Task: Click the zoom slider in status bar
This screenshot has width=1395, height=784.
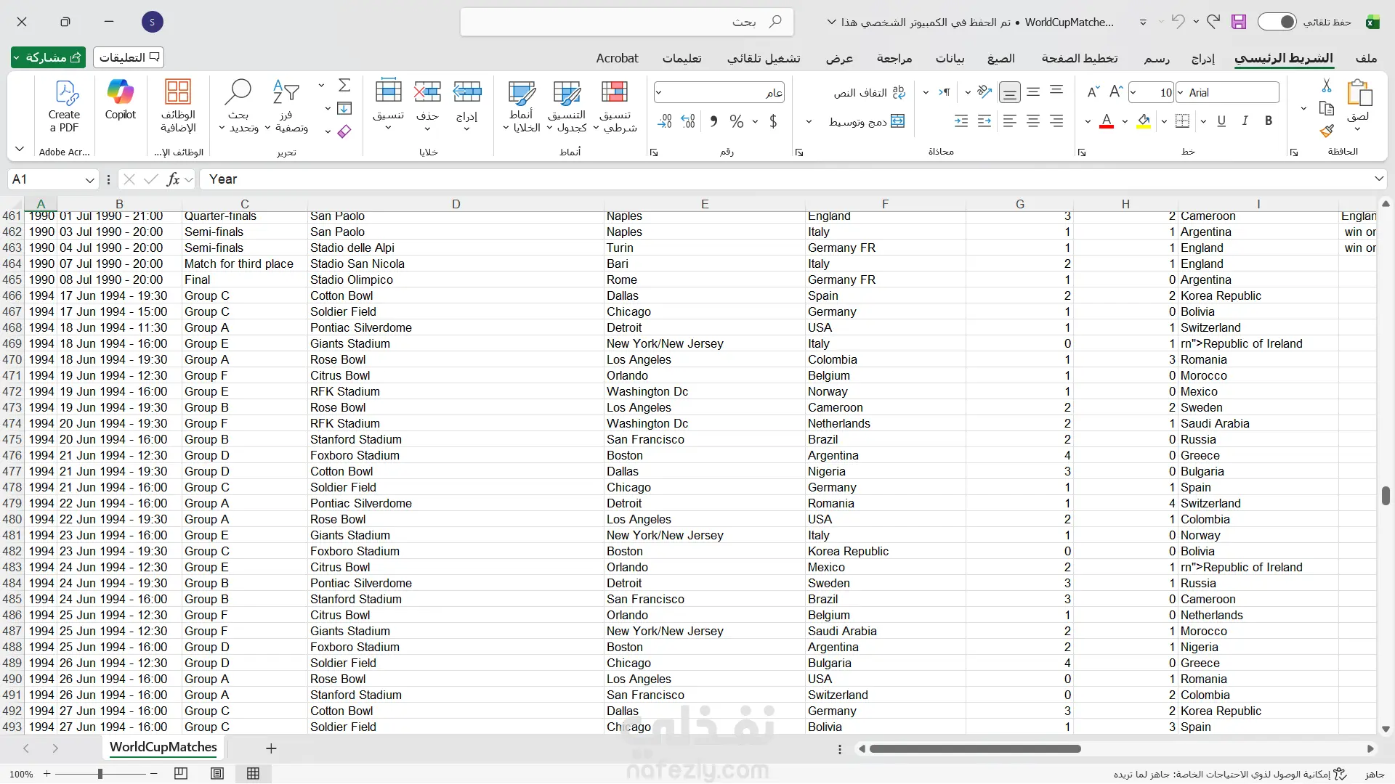Action: [100, 774]
